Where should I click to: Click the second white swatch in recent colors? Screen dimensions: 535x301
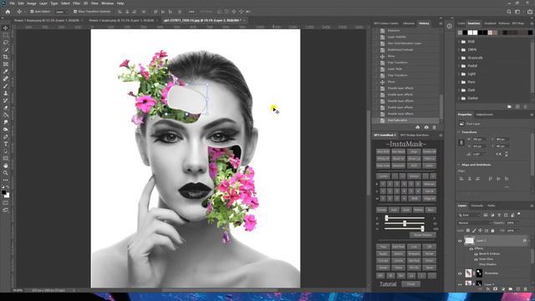(476, 33)
